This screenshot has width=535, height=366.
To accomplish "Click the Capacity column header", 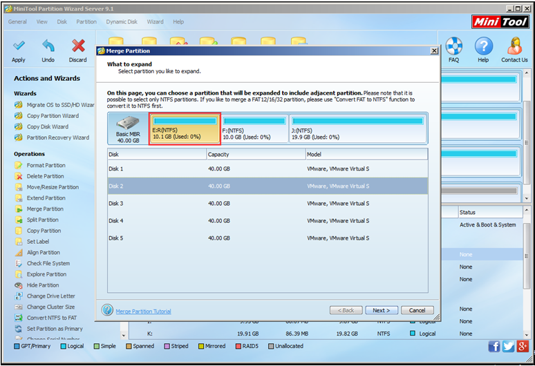I will (256, 155).
